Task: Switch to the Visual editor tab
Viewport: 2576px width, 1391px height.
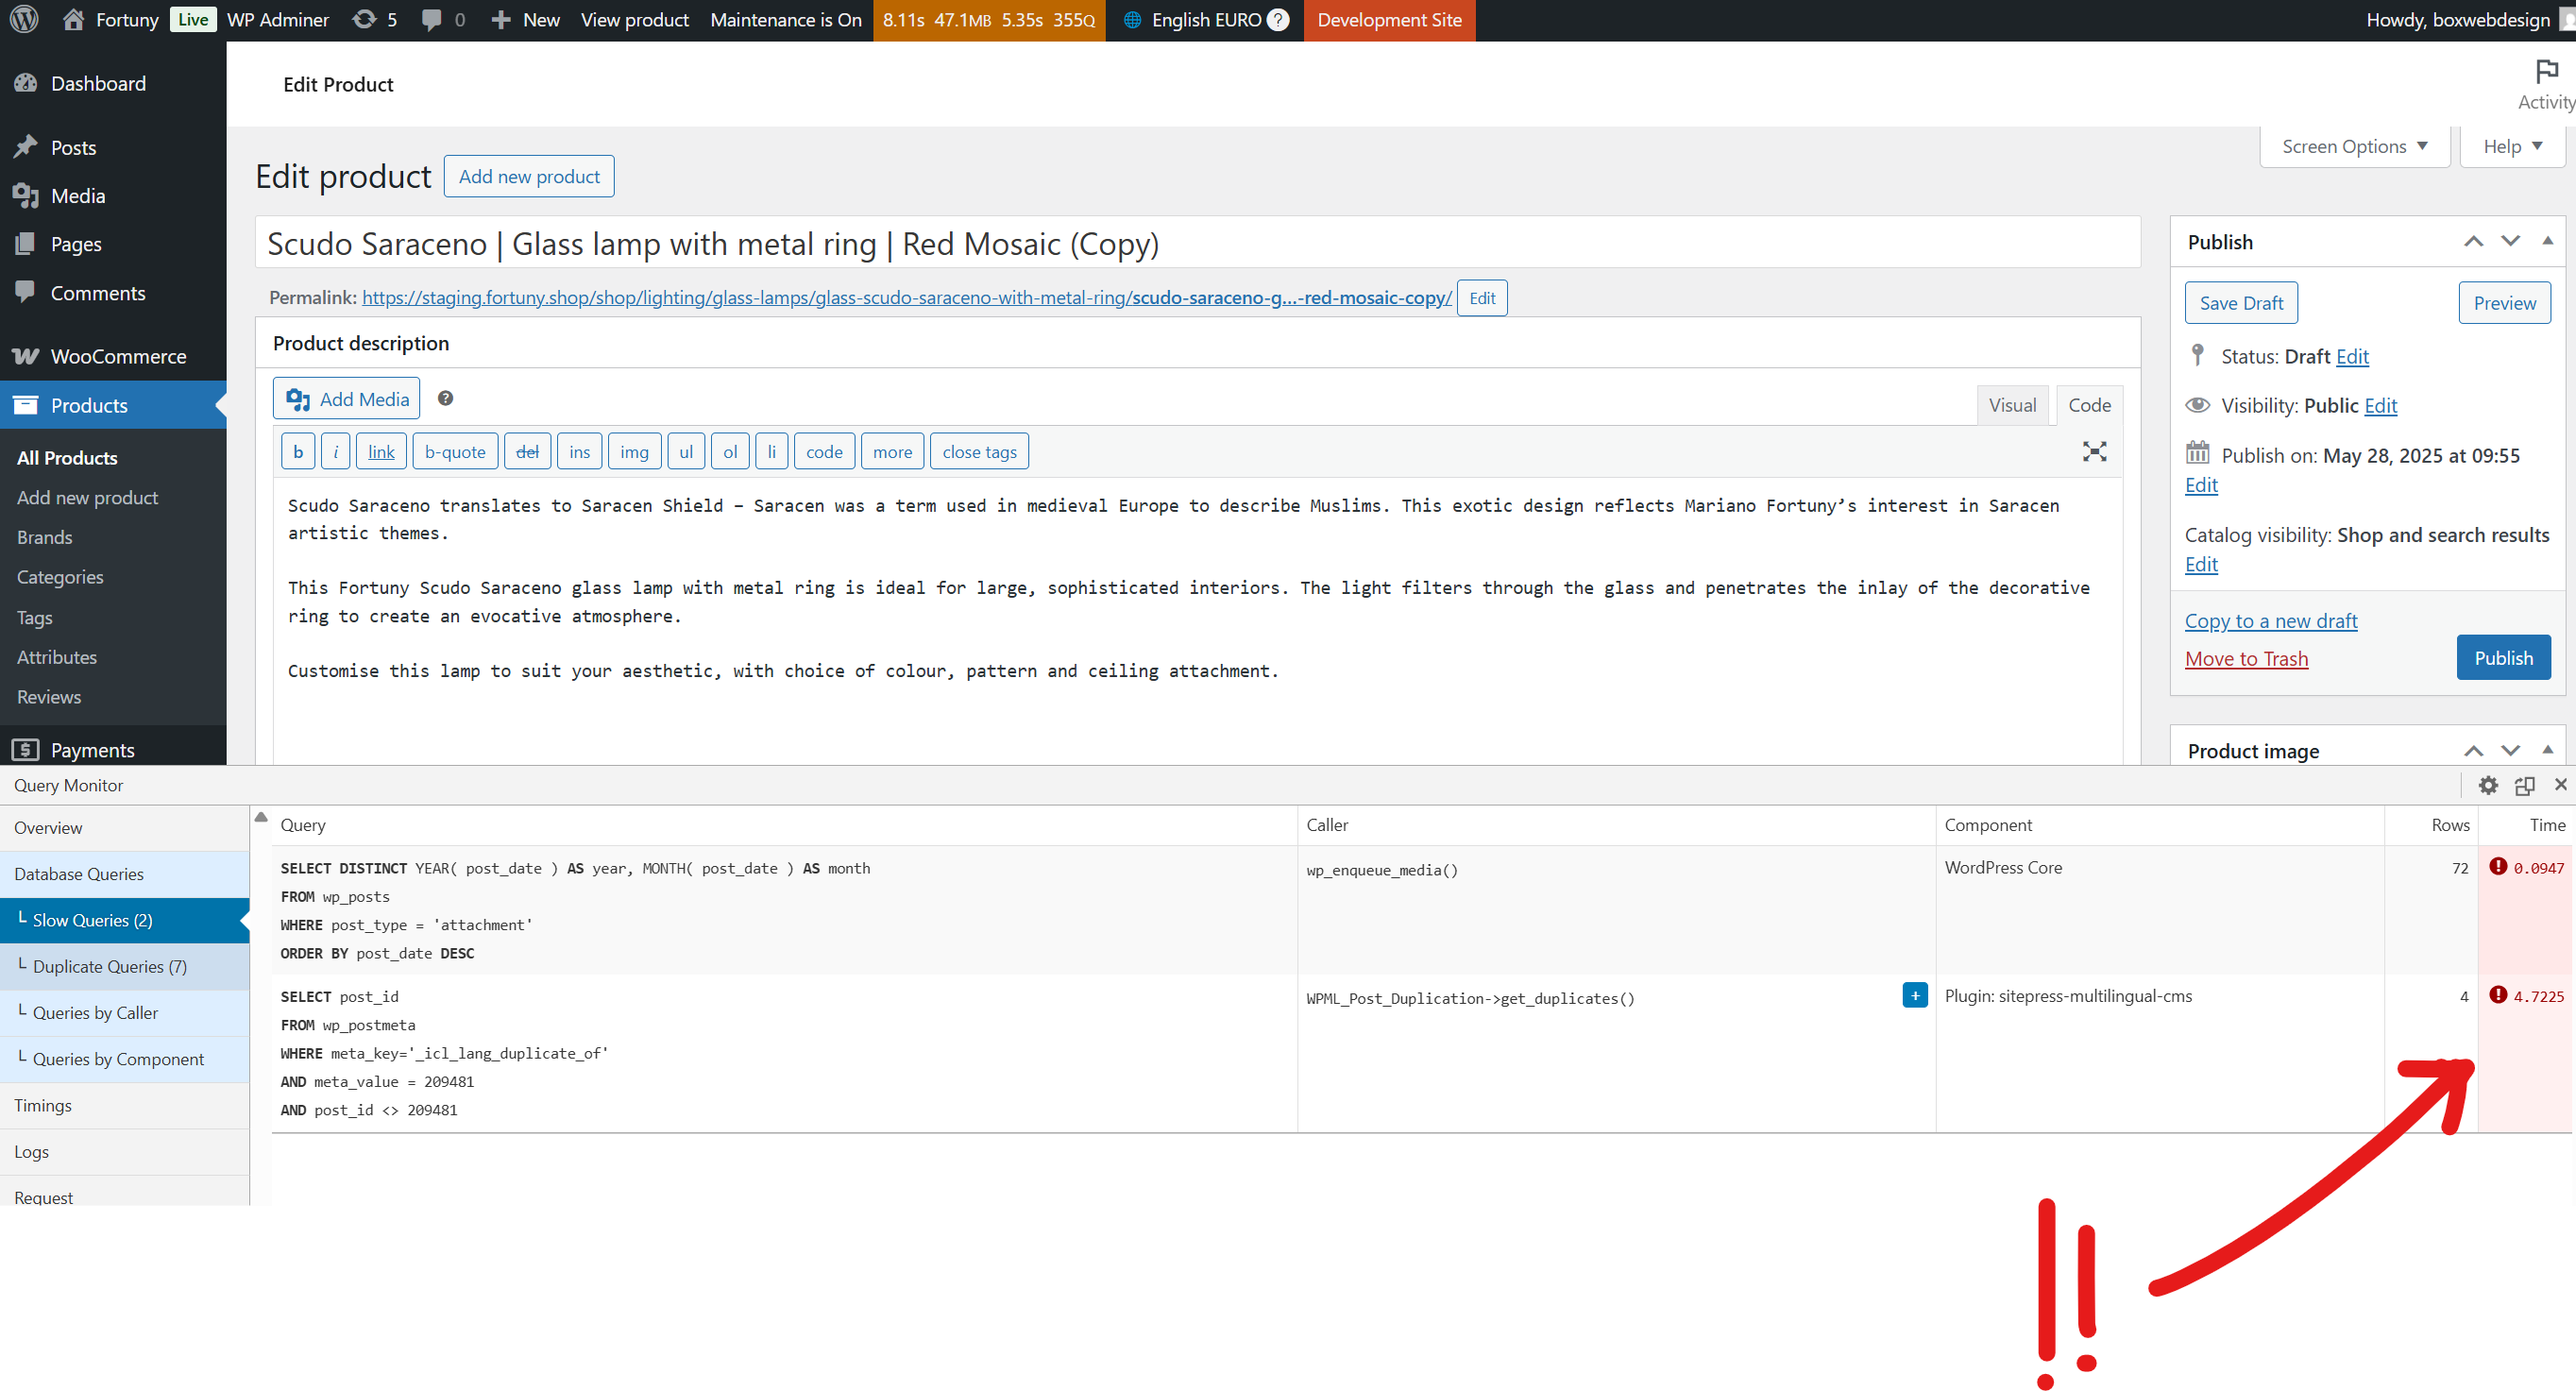Action: 2012,405
